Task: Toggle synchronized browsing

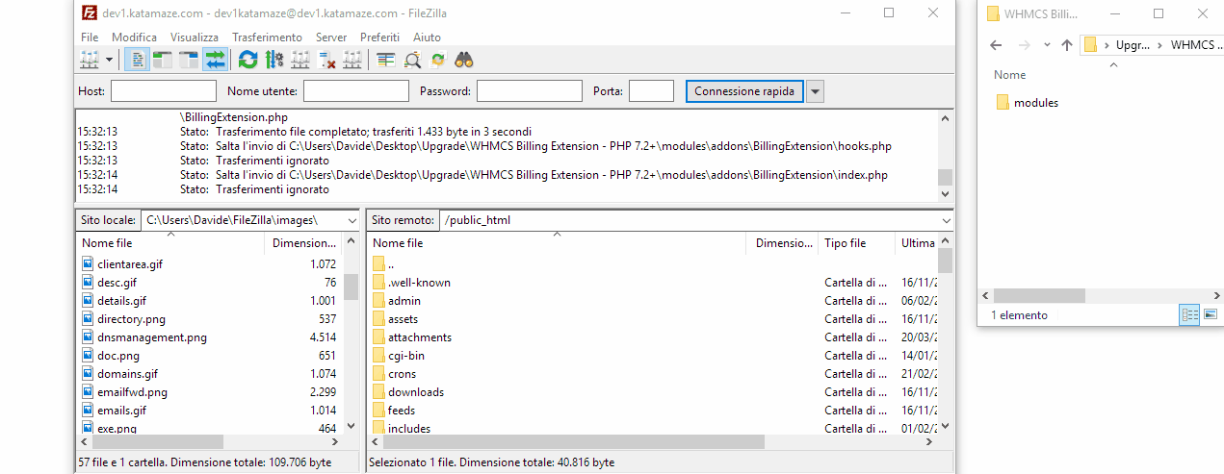Action: [x=438, y=60]
